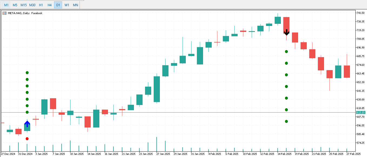
Task: Click the 596.55 price axis value
Action: pos(361,126)
